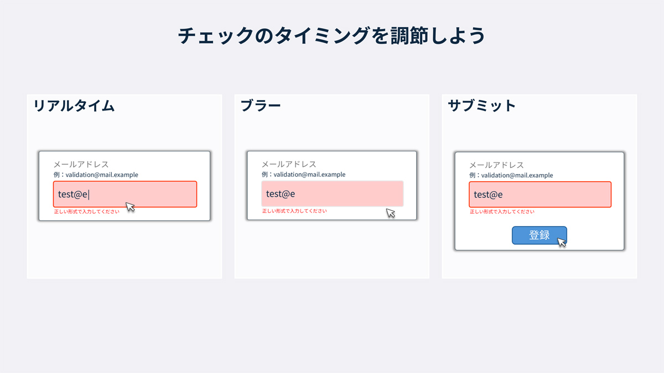This screenshot has width=664, height=373.
Task: Click the ブラー panel heading
Action: (261, 106)
